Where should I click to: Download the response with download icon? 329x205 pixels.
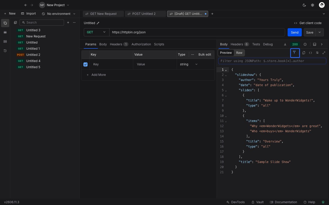tap(285, 44)
